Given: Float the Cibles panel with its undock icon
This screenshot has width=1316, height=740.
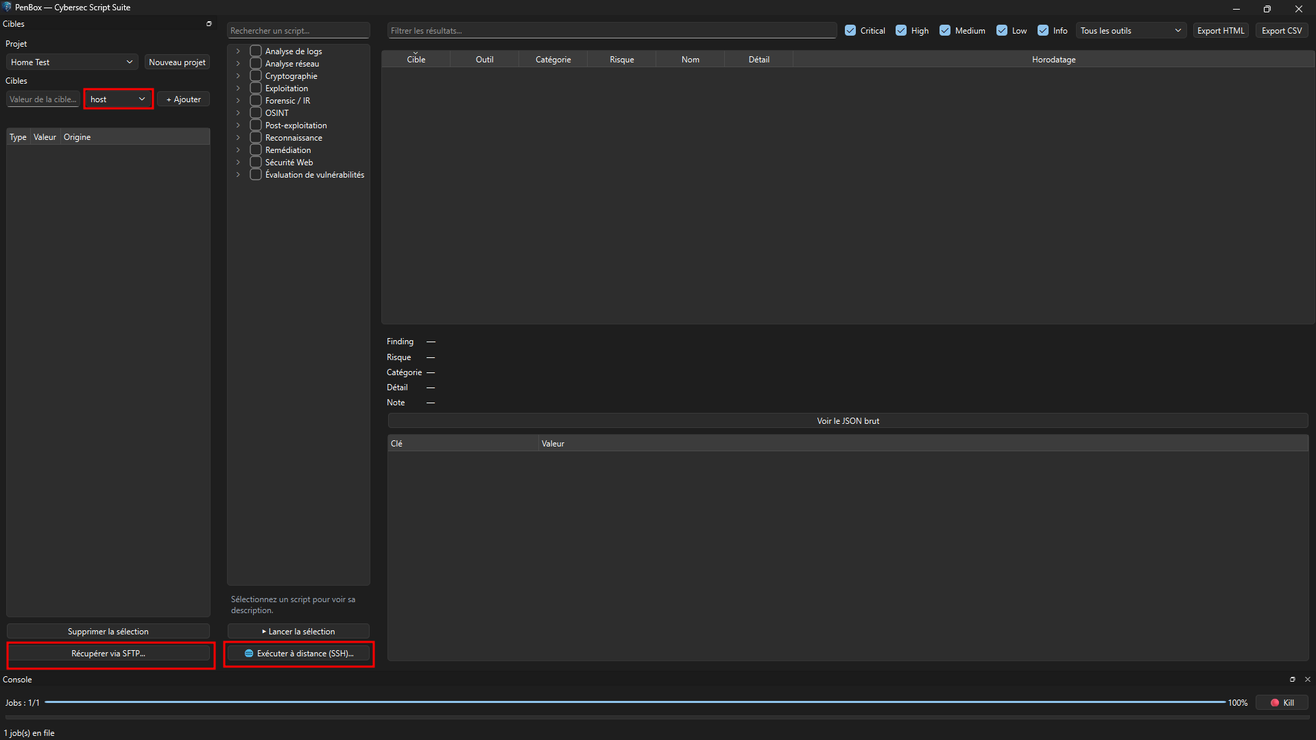Looking at the screenshot, I should point(209,23).
